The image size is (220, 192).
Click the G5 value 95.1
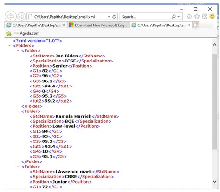(x=47, y=157)
